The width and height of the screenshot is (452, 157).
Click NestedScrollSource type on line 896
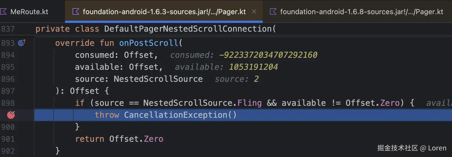pyautogui.click(x=158, y=79)
